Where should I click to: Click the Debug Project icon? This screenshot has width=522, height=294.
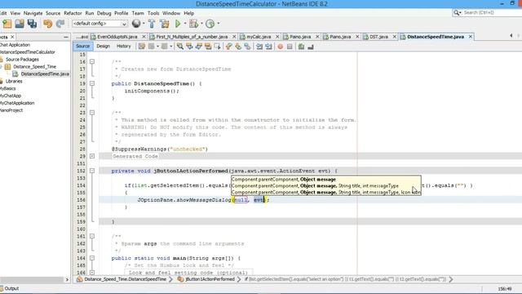(x=193, y=24)
